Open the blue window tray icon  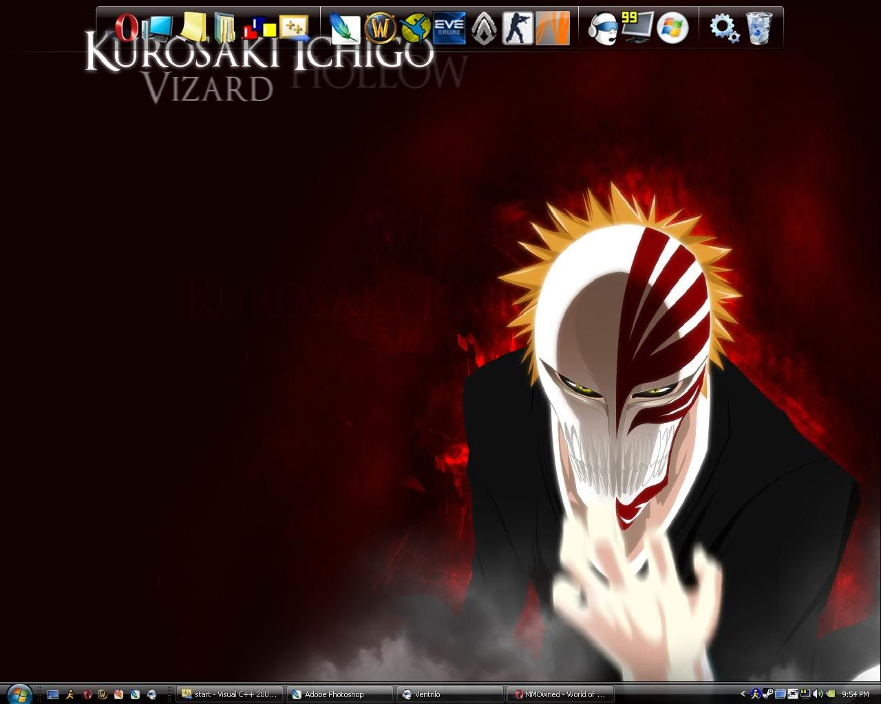click(x=781, y=694)
